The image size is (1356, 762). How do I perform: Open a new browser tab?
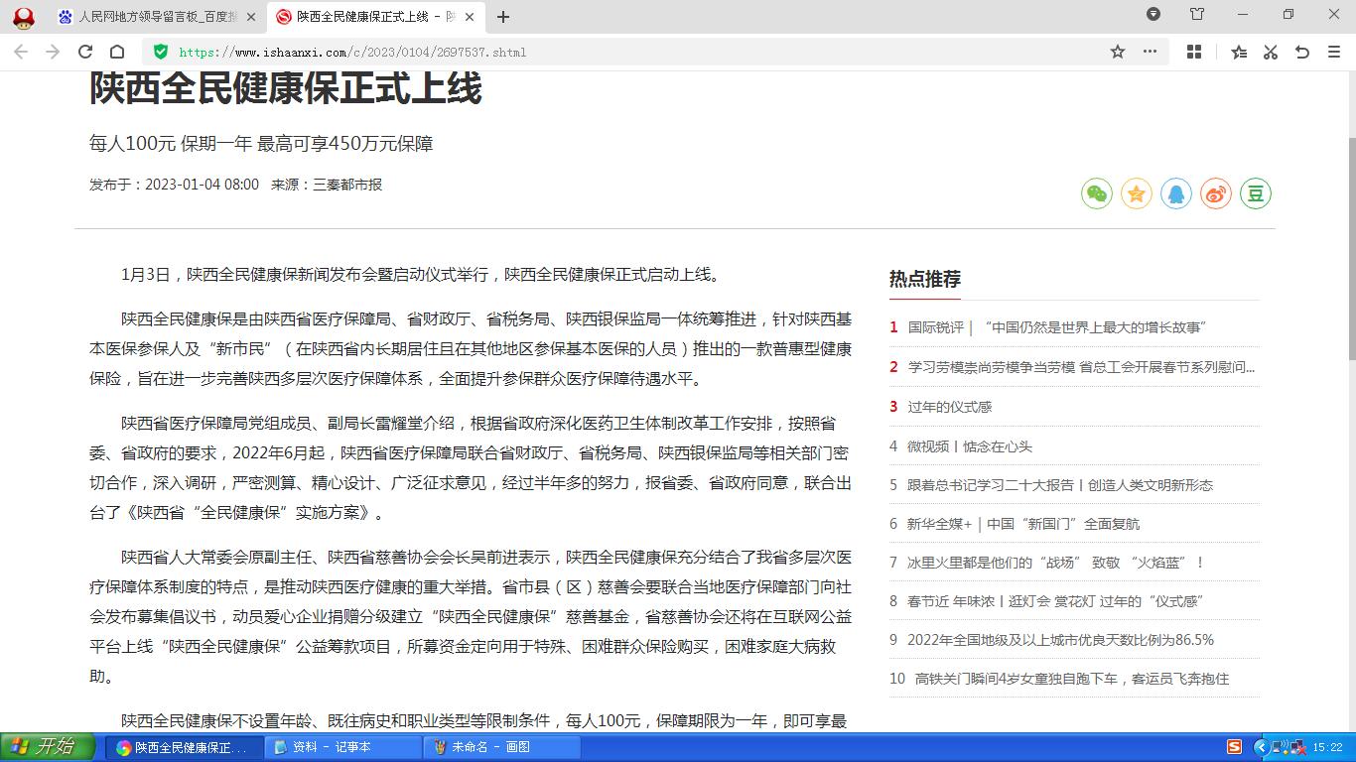tap(503, 17)
